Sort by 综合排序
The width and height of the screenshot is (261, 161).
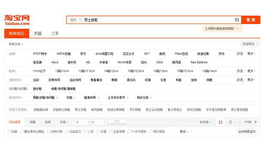(15, 122)
